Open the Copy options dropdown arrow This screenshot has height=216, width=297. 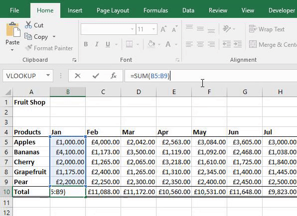[x=54, y=36]
